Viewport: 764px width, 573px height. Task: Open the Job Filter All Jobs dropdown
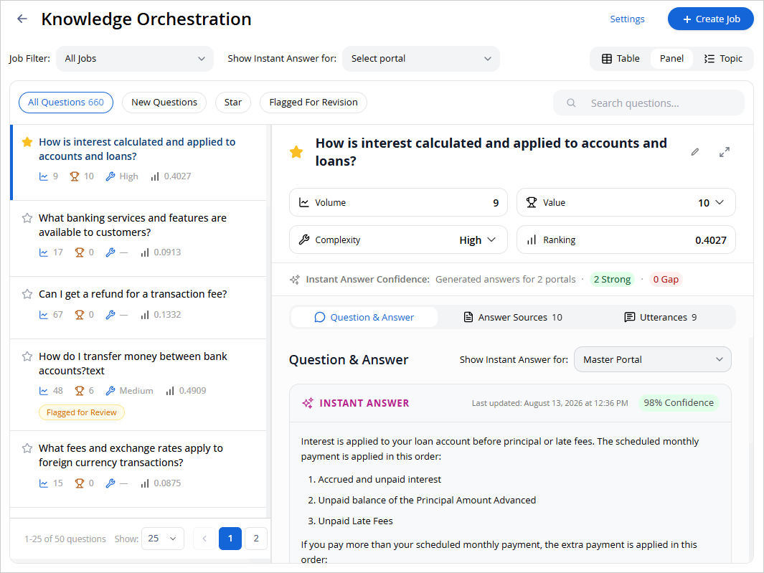click(135, 59)
